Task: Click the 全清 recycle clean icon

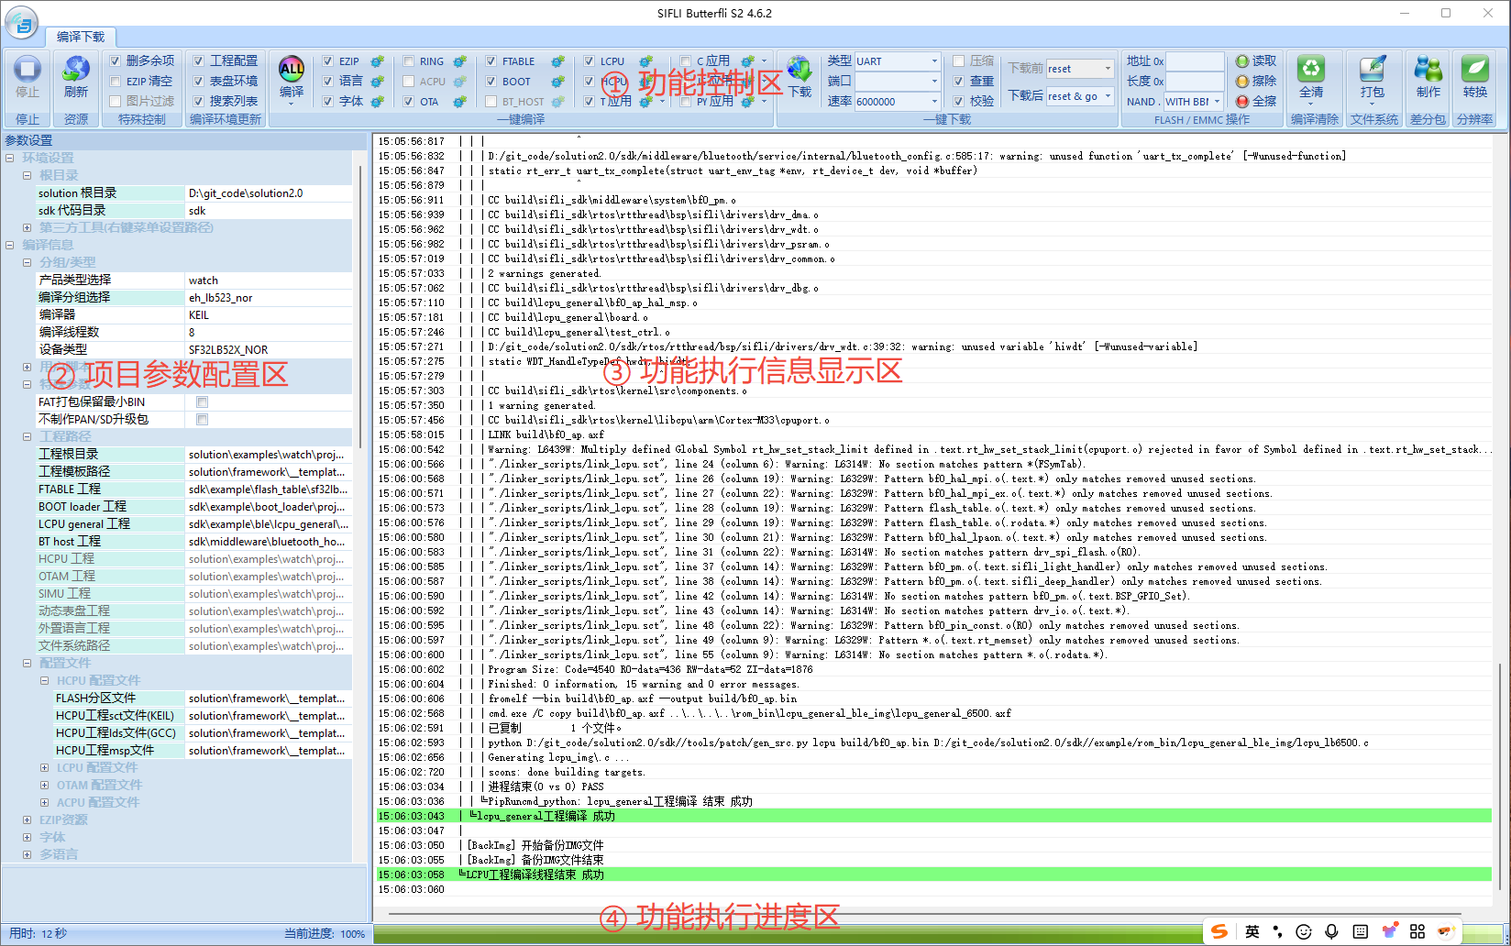Action: [1311, 70]
